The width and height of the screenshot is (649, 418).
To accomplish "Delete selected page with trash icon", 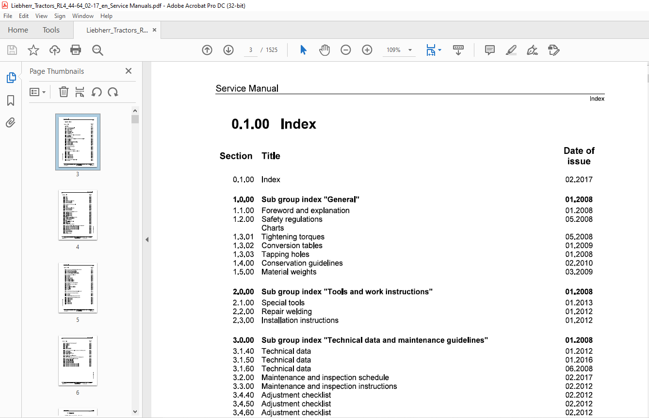I will pos(64,92).
